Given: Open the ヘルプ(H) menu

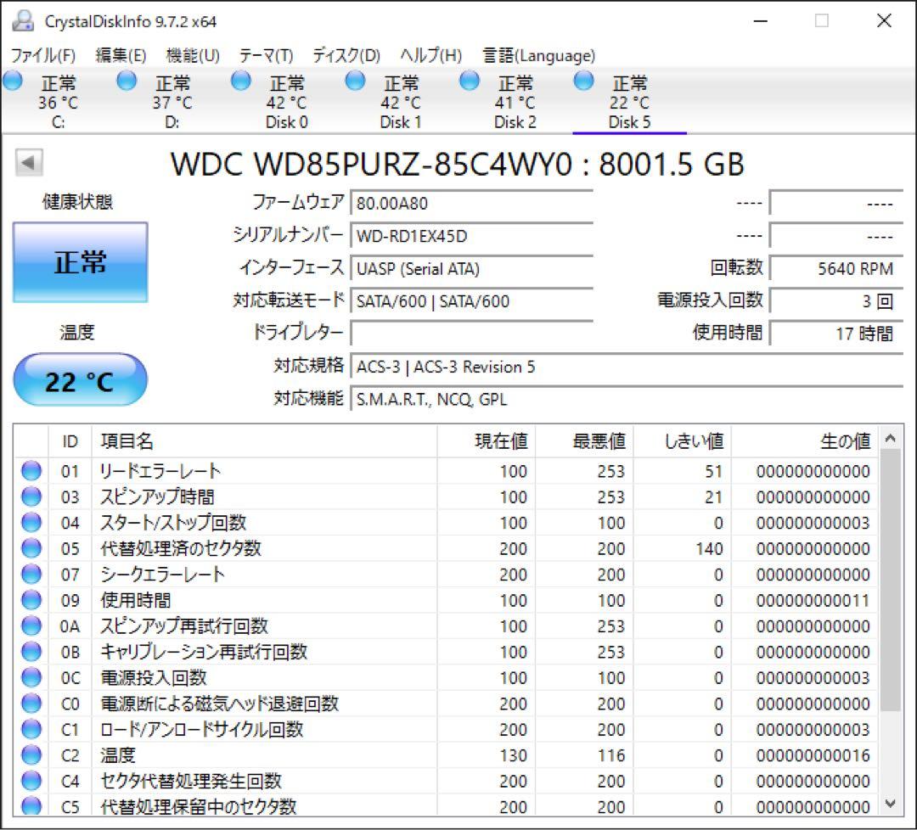Looking at the screenshot, I should (429, 55).
